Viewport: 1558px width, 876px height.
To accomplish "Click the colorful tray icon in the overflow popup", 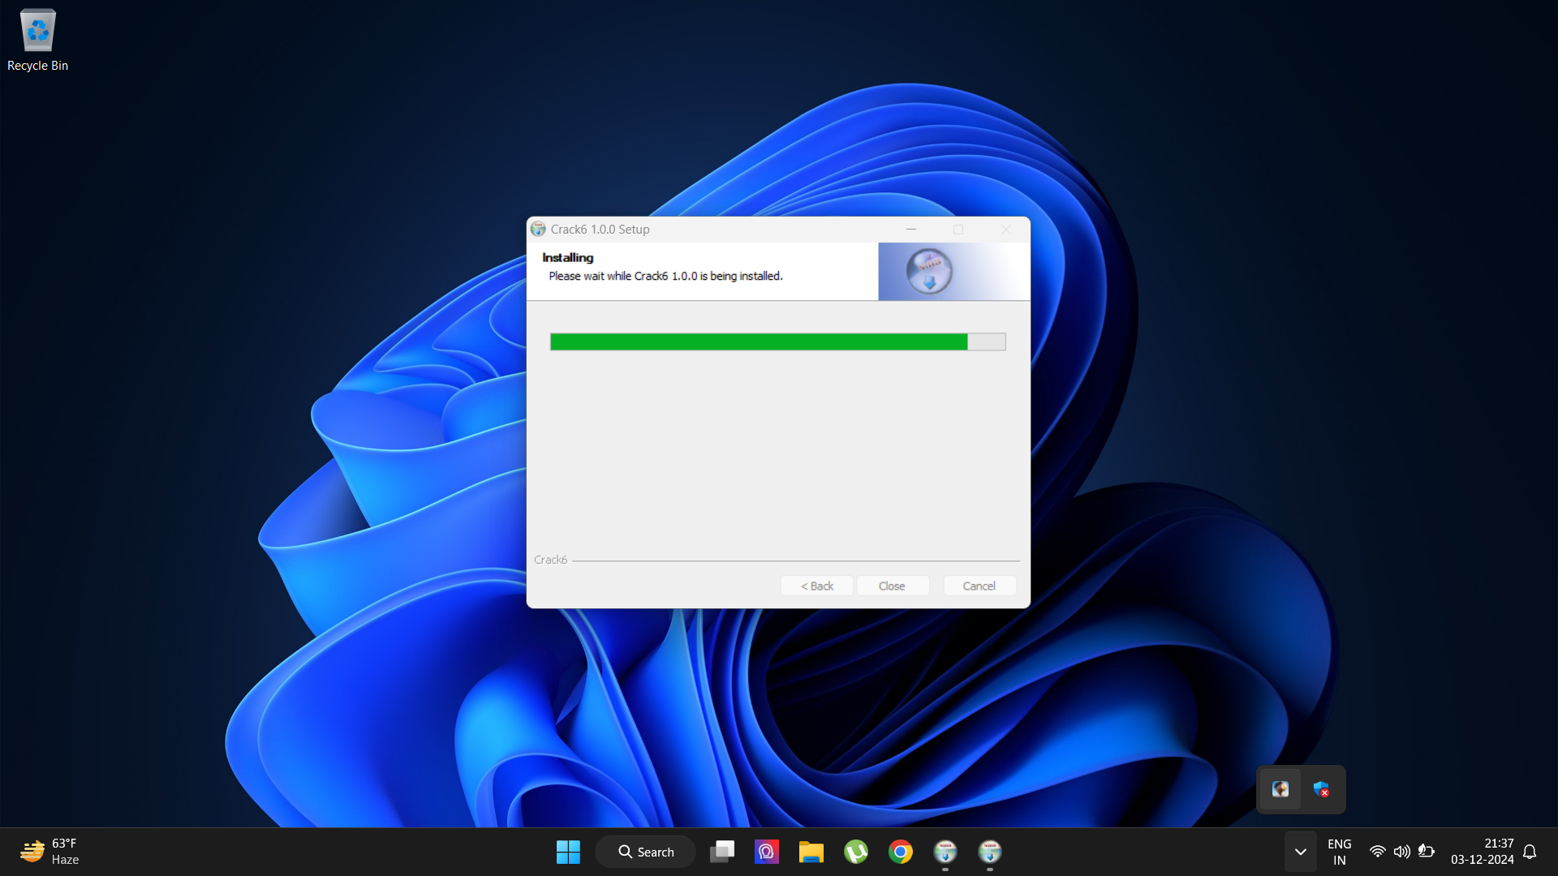I will (1280, 789).
